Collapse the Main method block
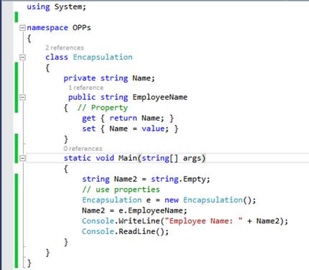This screenshot has width=309, height=270. [22, 158]
